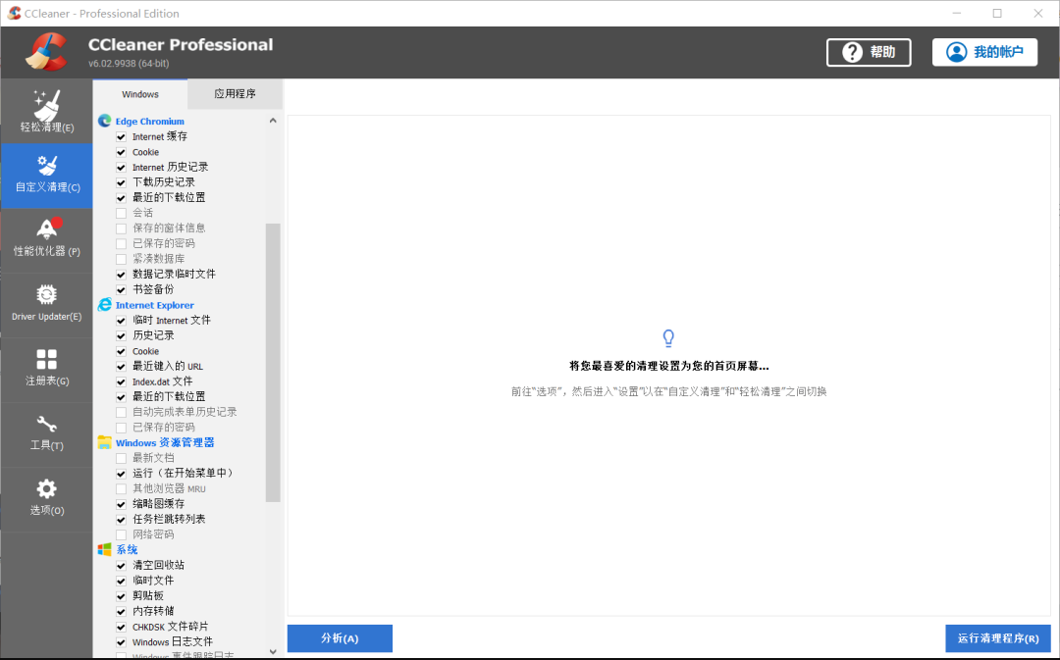
Task: Switch to the 应用程序 tab
Action: point(235,94)
